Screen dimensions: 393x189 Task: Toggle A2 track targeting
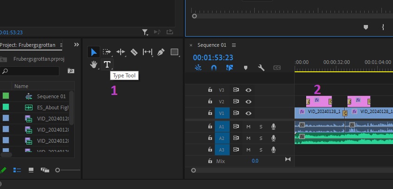coord(222,138)
